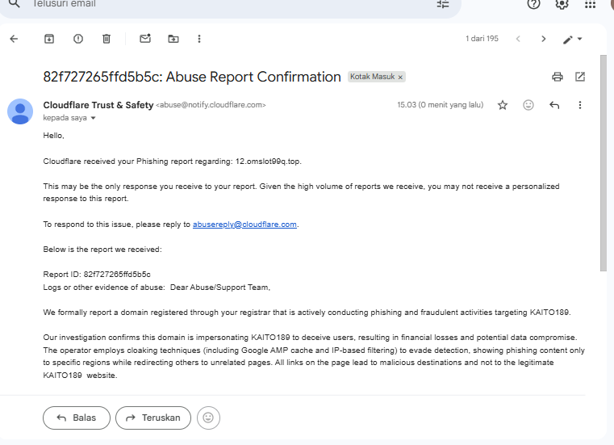Image resolution: width=614 pixels, height=445 pixels.
Task: Click the Teruskan forward button
Action: (153, 418)
